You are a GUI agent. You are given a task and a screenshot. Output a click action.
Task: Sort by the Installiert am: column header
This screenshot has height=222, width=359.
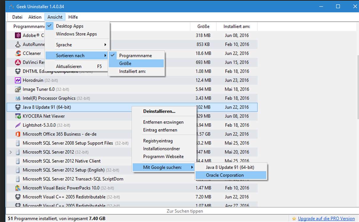point(237,26)
